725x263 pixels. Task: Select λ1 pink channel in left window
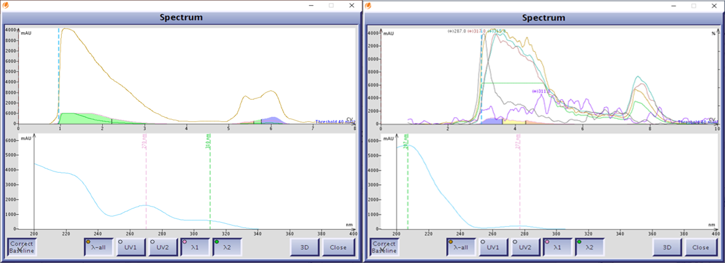(195, 247)
